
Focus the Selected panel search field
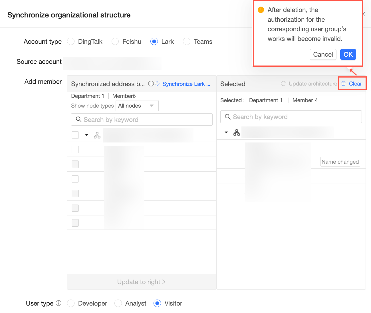[291, 117]
